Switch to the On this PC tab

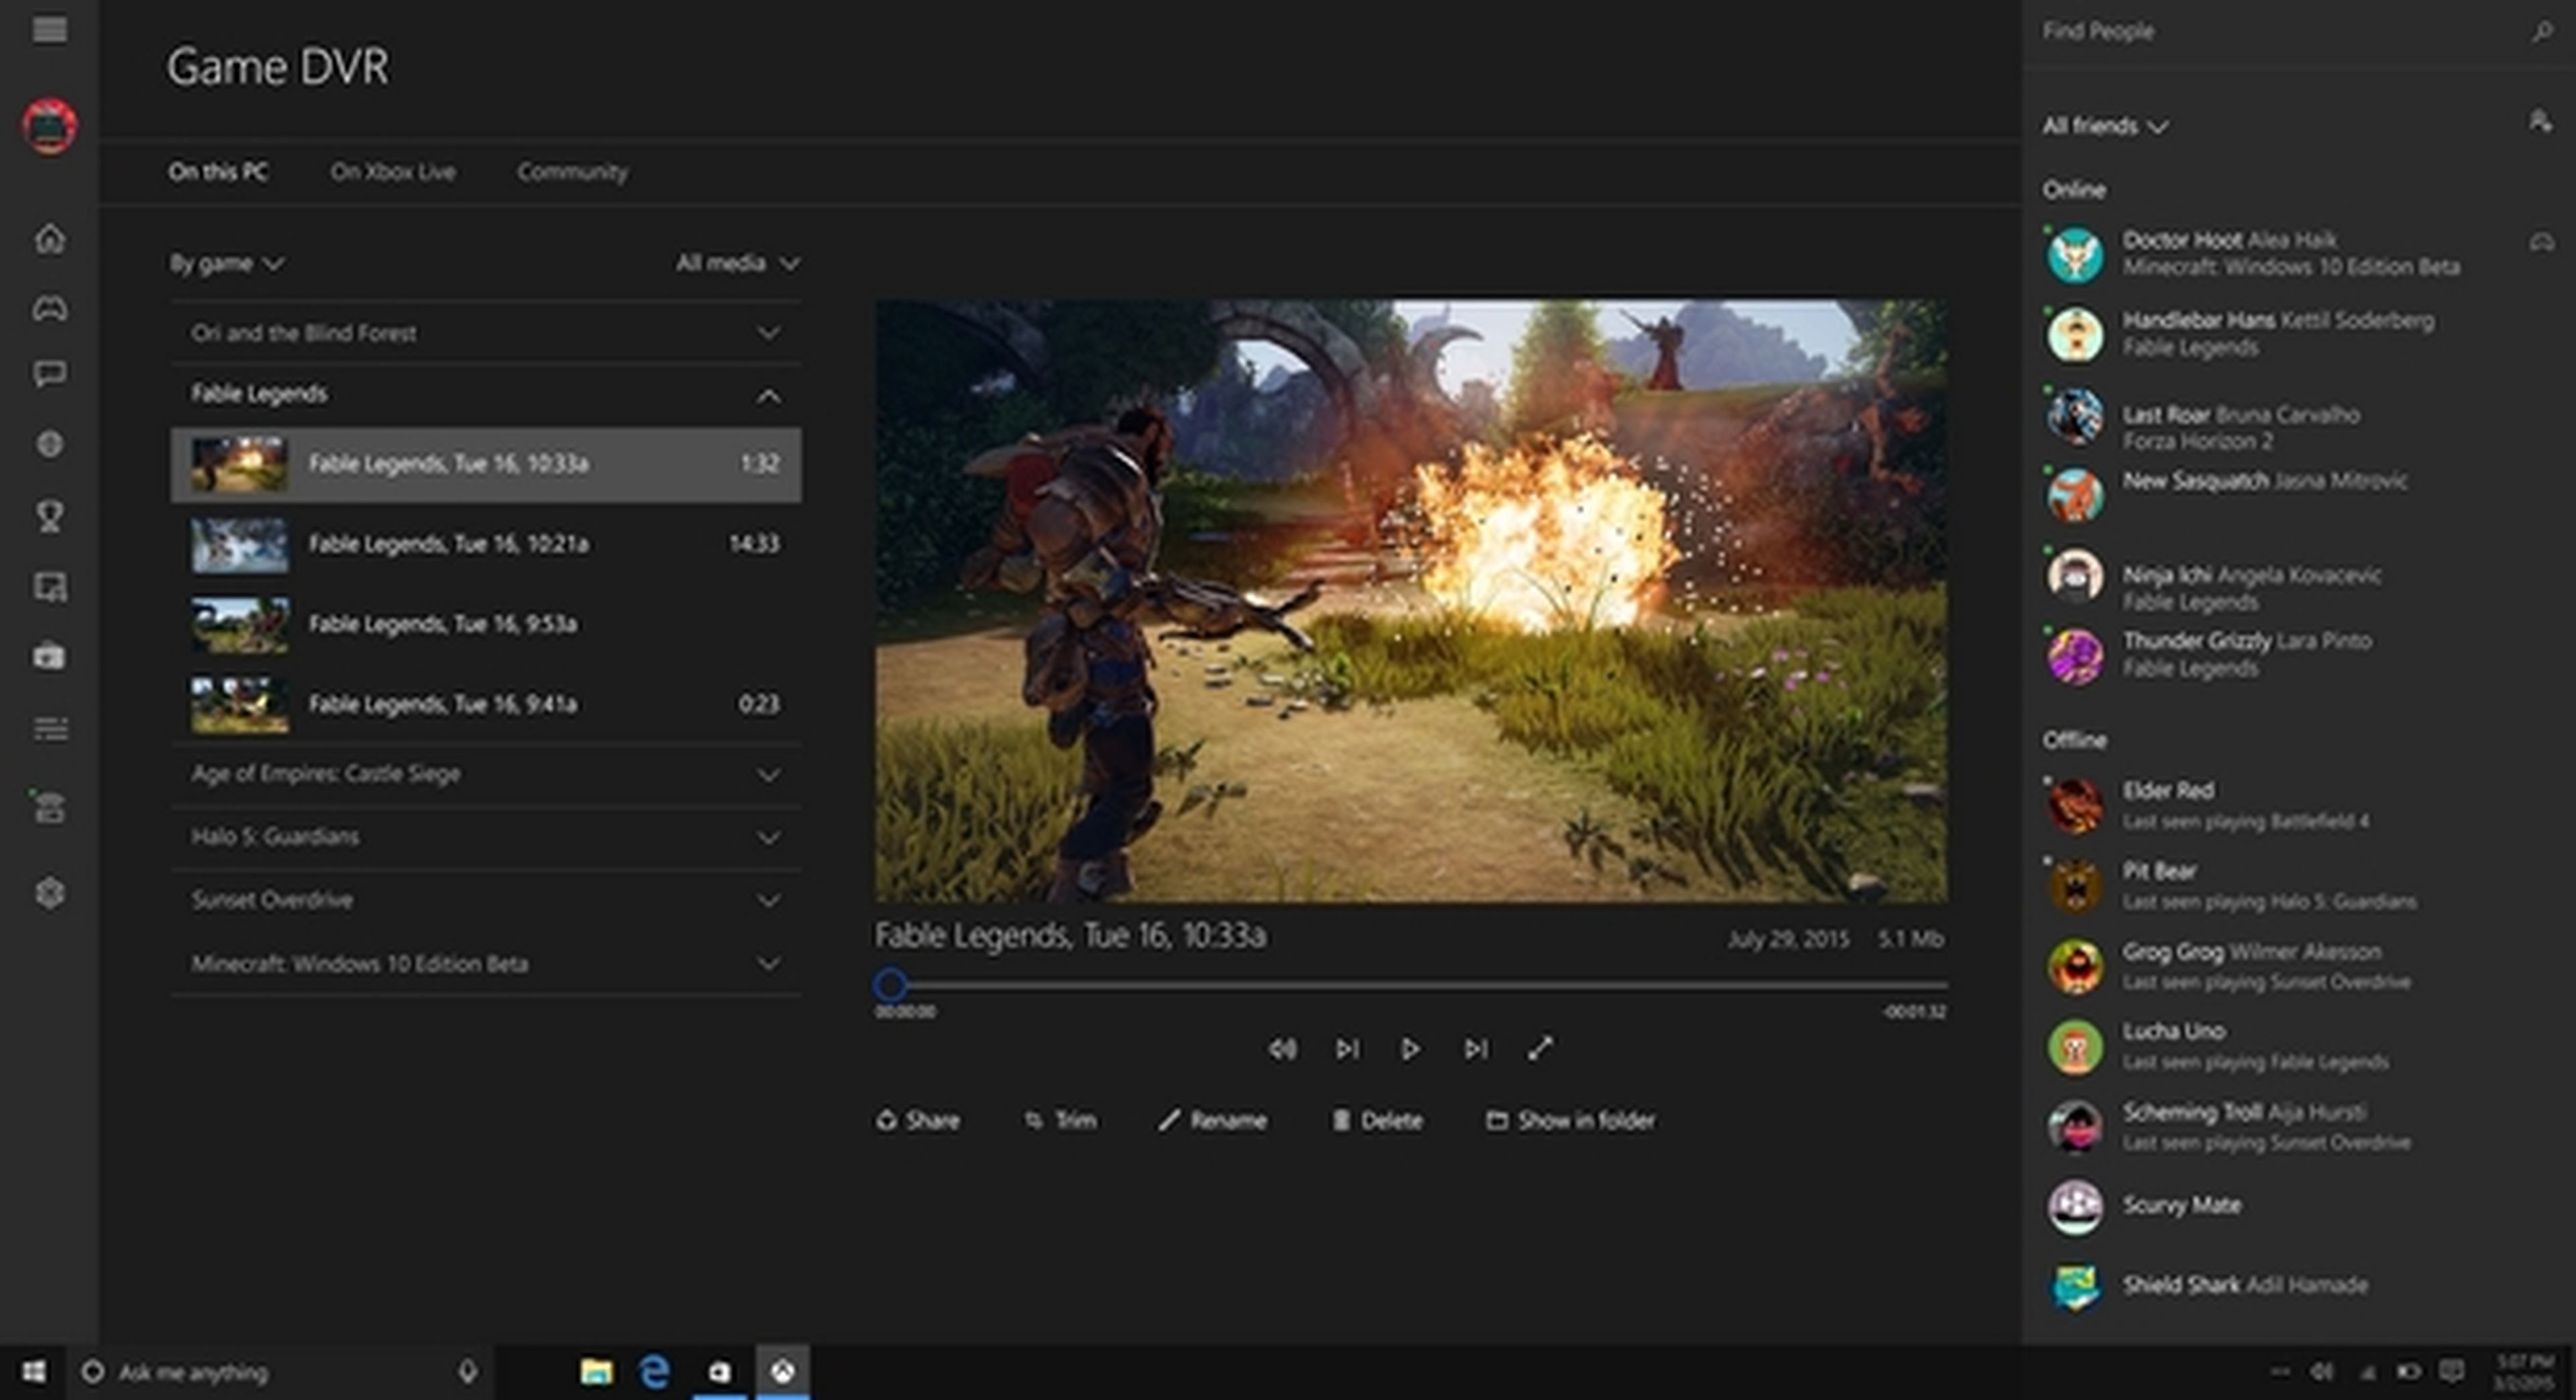(218, 172)
